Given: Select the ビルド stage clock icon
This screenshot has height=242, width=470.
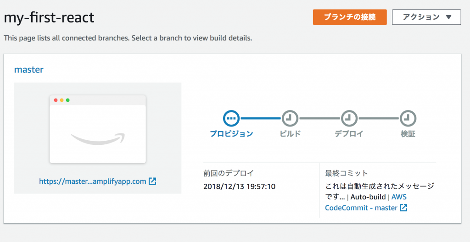Looking at the screenshot, I should [x=290, y=118].
